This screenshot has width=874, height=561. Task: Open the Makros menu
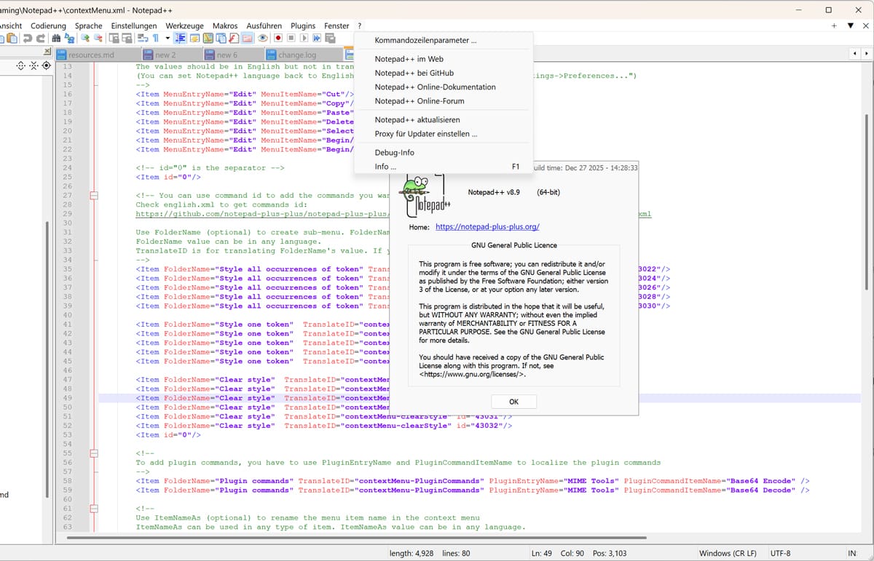pyautogui.click(x=225, y=25)
